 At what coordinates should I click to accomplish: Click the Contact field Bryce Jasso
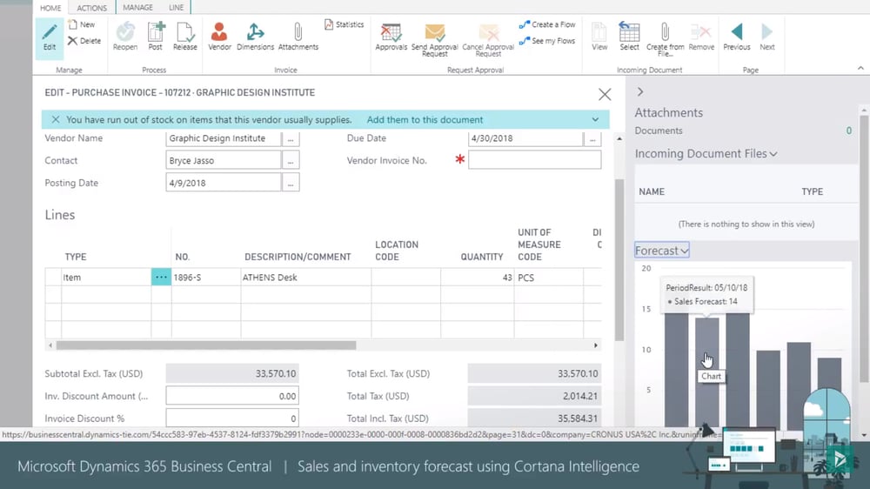[x=223, y=160]
